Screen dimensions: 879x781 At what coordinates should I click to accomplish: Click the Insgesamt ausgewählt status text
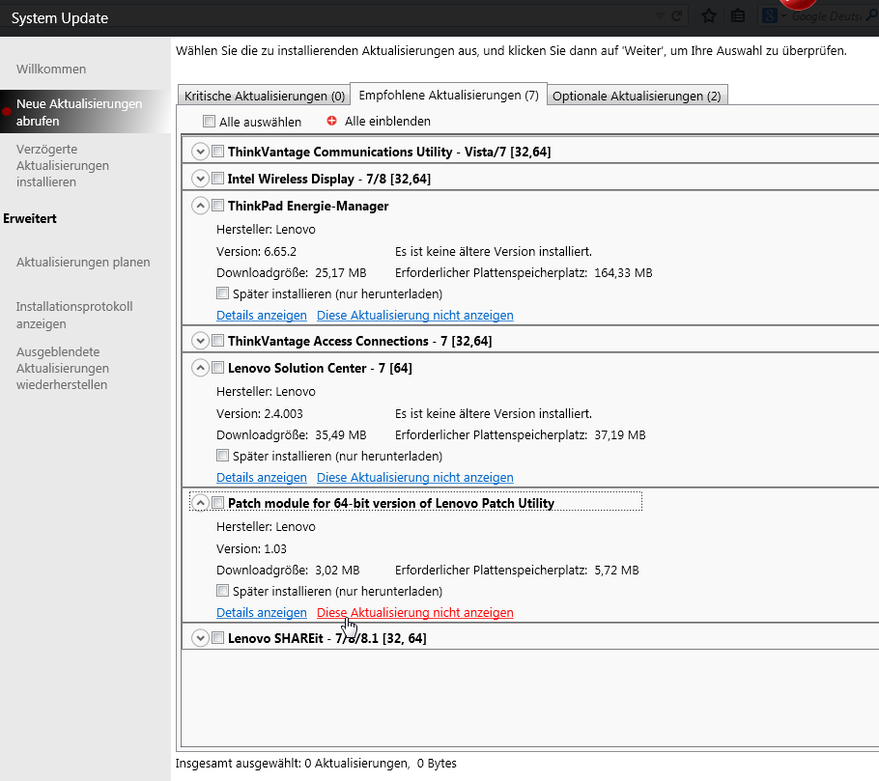tap(316, 763)
